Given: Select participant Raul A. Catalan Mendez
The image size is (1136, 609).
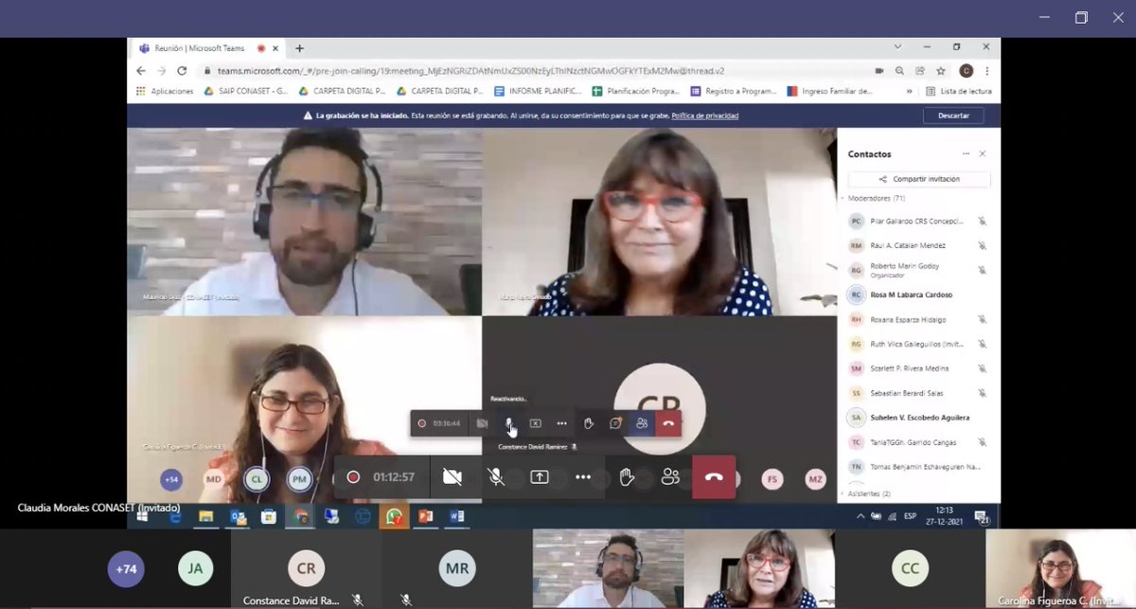Looking at the screenshot, I should click(x=917, y=245).
